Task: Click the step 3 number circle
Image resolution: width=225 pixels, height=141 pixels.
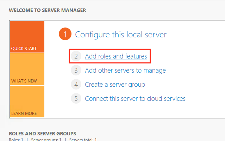Action: click(x=76, y=70)
